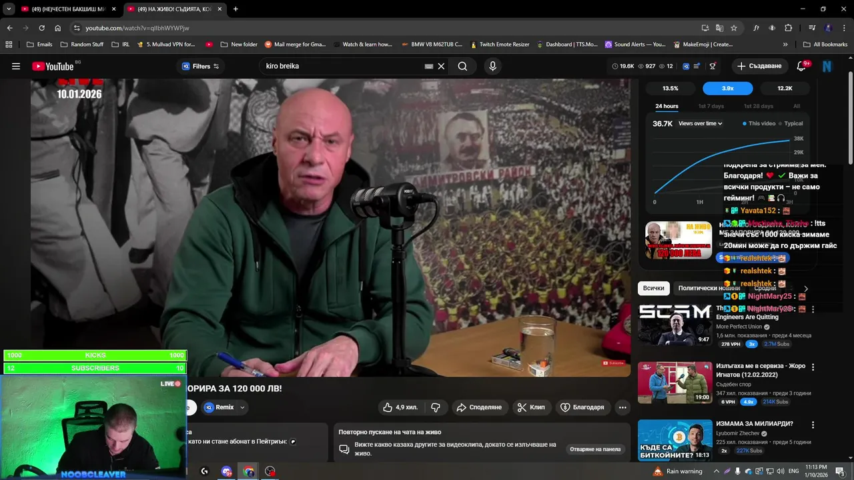Click the 13.5% stat pill
Screen dimensions: 854x480
[671, 88]
